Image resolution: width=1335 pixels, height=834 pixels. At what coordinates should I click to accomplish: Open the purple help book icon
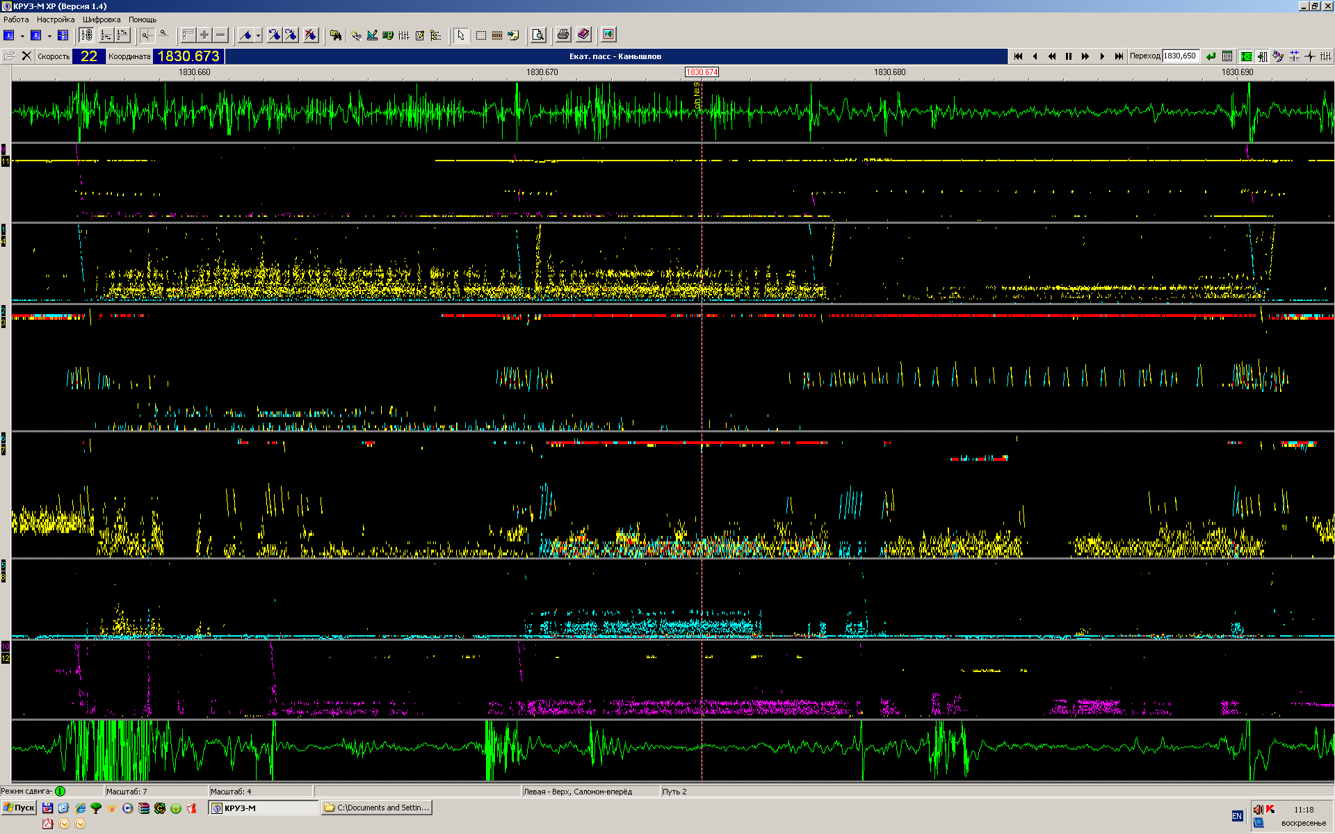[x=583, y=35]
